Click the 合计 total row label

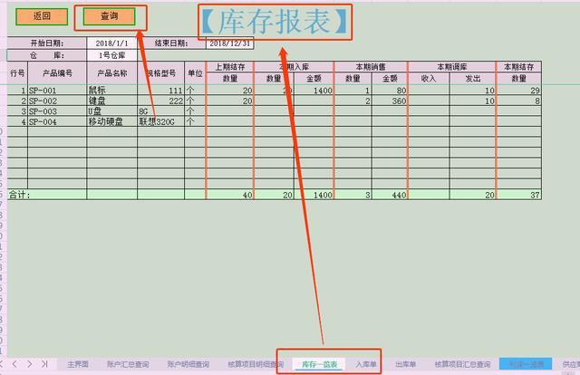point(47,195)
